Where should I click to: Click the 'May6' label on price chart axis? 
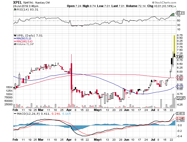(x=98, y=110)
